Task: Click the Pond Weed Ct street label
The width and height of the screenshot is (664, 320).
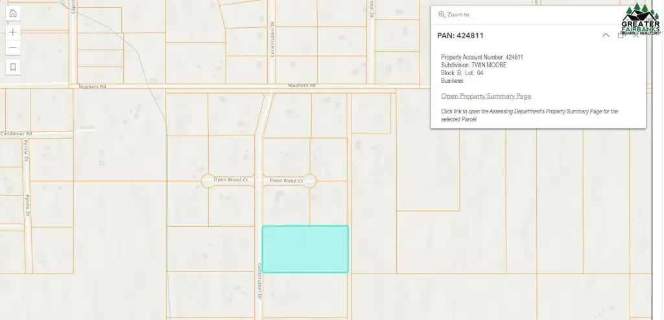Action: [287, 181]
